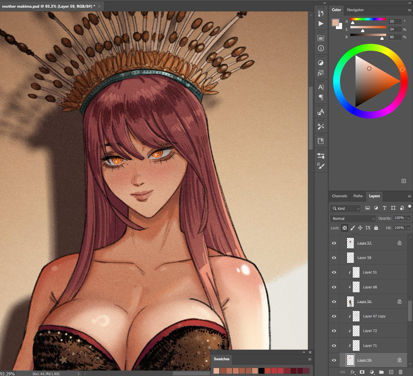Hide Layer 57 using eye icon
The height and width of the screenshot is (376, 413).
point(334,243)
